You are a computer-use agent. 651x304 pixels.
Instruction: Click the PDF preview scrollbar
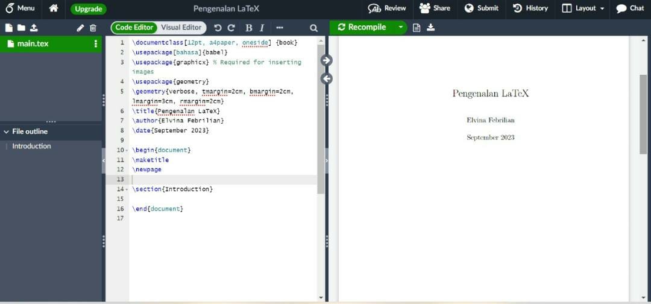pyautogui.click(x=643, y=114)
